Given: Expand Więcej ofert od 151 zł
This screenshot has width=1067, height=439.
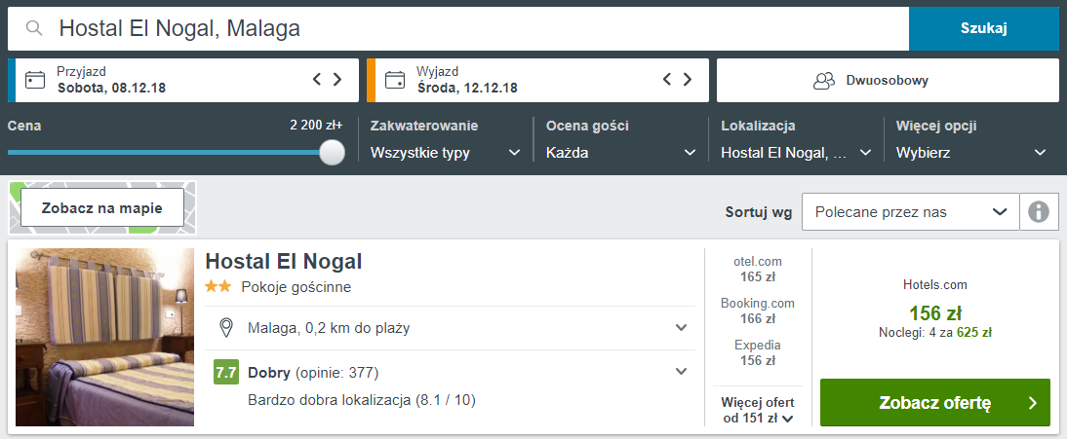Looking at the screenshot, I should [x=758, y=410].
